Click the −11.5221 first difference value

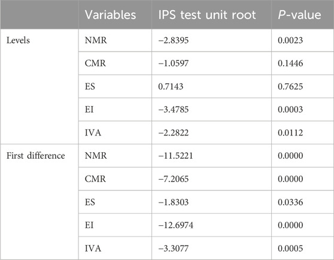pos(175,156)
